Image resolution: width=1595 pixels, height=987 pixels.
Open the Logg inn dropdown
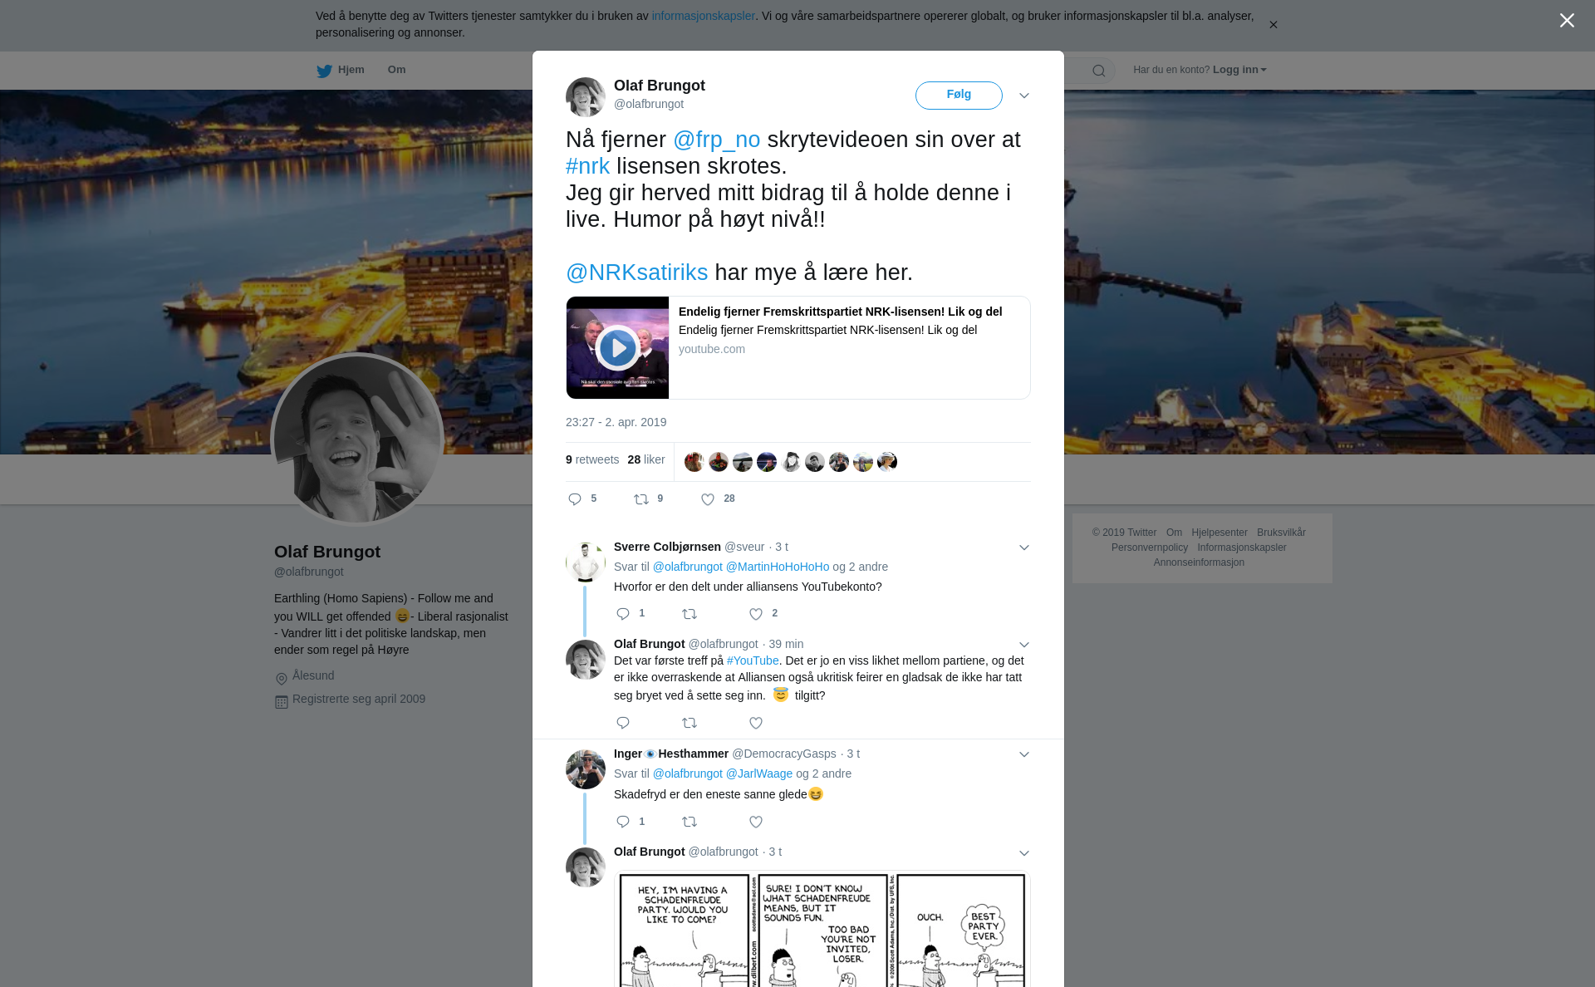[x=1239, y=70]
